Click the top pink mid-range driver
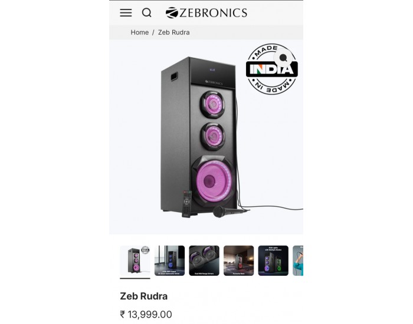This screenshot has height=324, width=413. click(x=213, y=104)
